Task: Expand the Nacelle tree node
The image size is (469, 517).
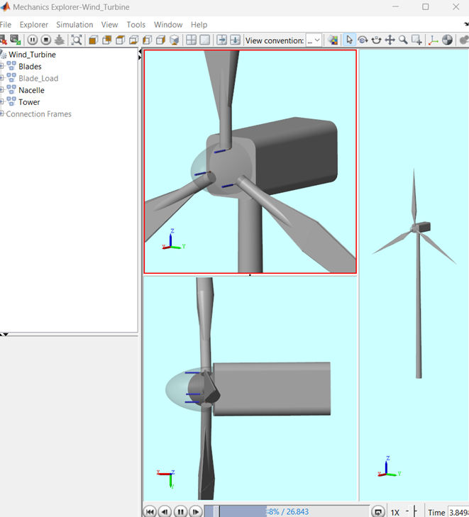Action: click(x=2, y=90)
